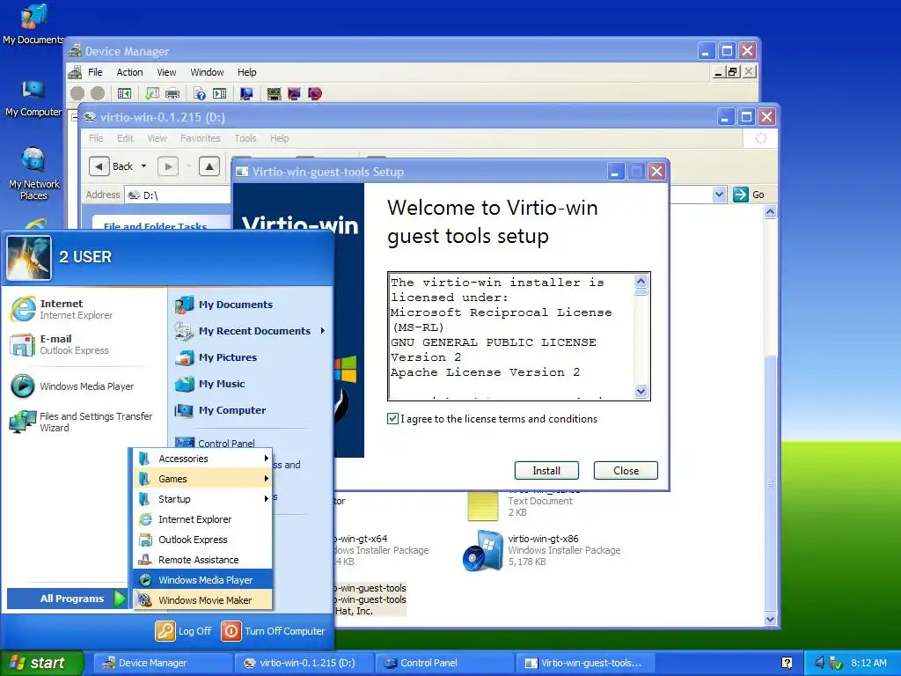
Task: Click the Help icon in Device Manager toolbar
Action: tap(200, 93)
